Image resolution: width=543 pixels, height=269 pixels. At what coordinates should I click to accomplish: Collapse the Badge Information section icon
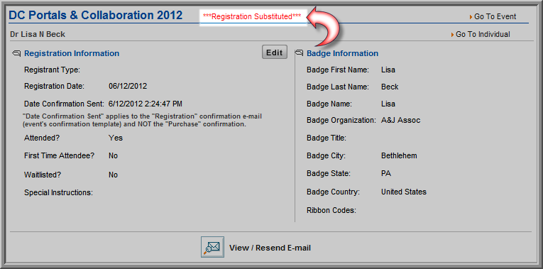pos(299,53)
